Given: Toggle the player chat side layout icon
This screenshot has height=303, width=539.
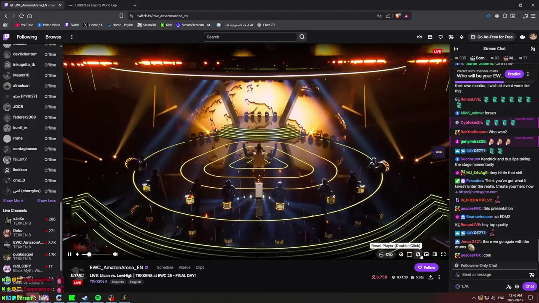Looking at the screenshot, I should 435,254.
